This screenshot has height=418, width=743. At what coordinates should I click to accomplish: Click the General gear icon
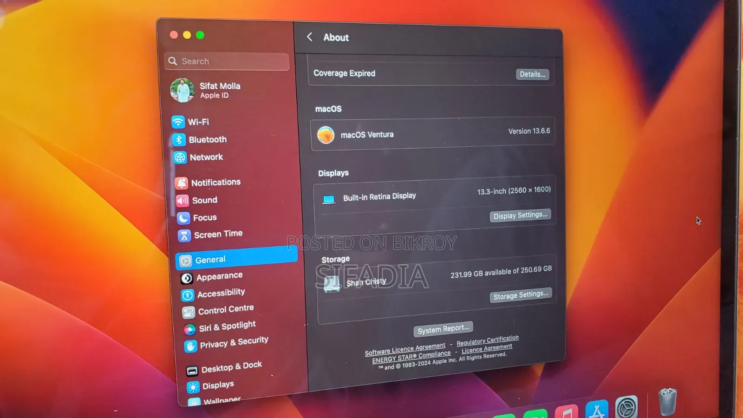point(186,261)
